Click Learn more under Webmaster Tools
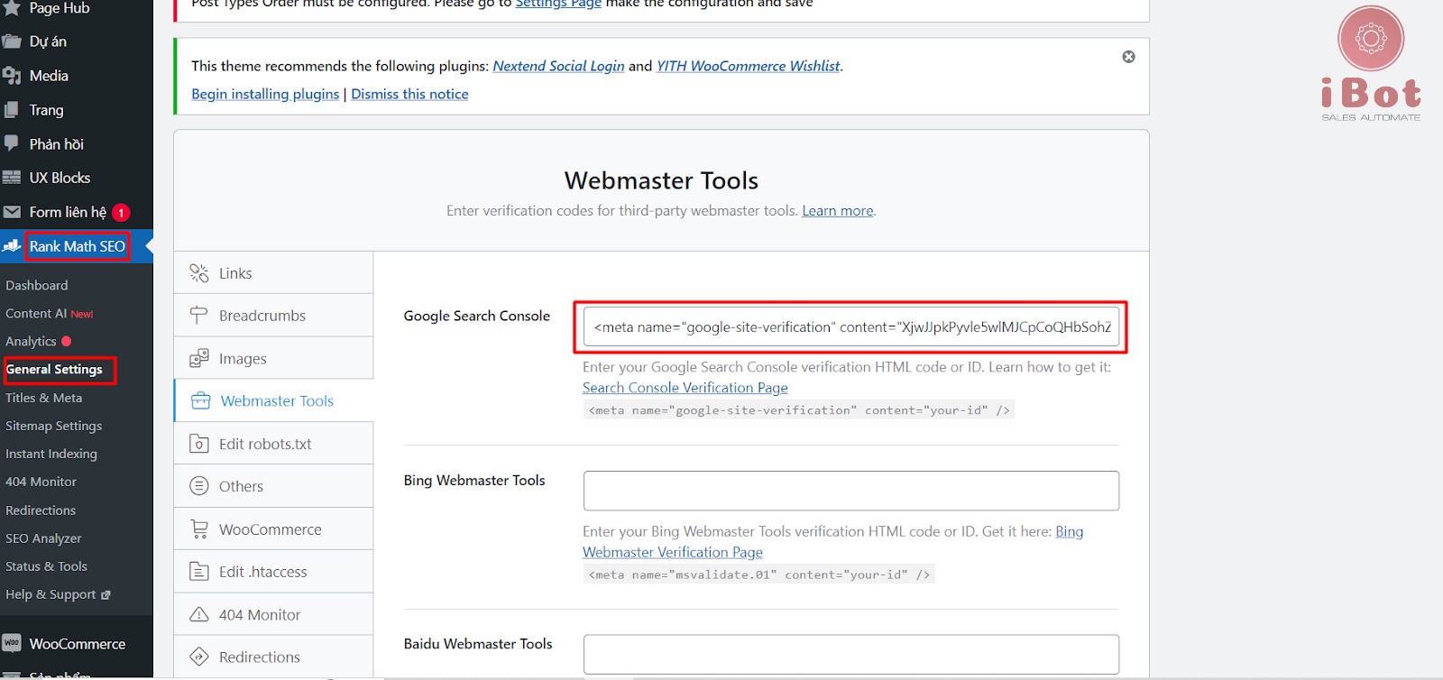This screenshot has width=1443, height=680. tap(838, 211)
